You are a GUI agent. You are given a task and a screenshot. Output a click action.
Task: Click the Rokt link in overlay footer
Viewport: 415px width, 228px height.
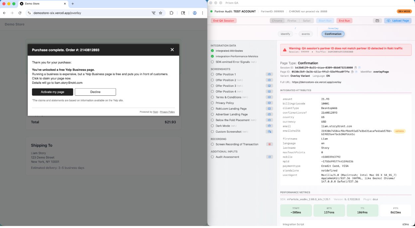[155, 112]
